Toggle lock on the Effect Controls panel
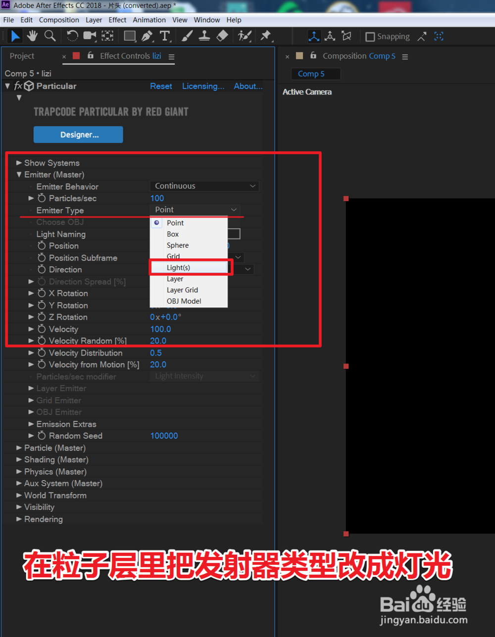 pos(90,55)
